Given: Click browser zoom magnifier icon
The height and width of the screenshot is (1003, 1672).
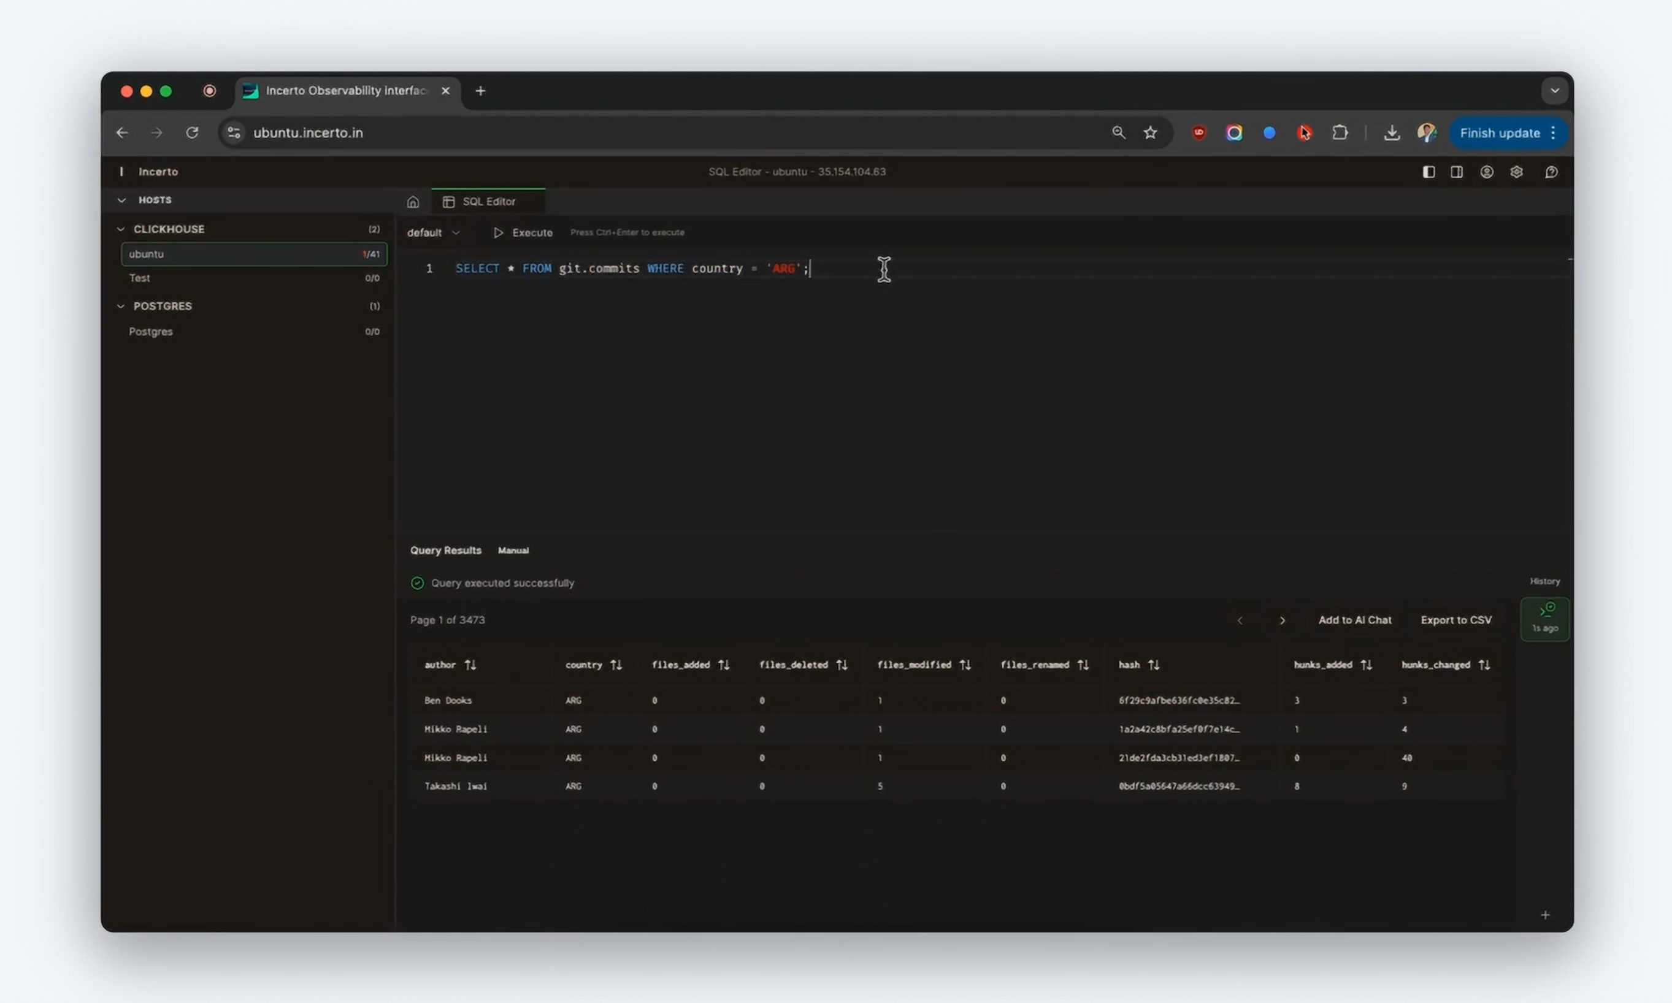Looking at the screenshot, I should pyautogui.click(x=1118, y=132).
